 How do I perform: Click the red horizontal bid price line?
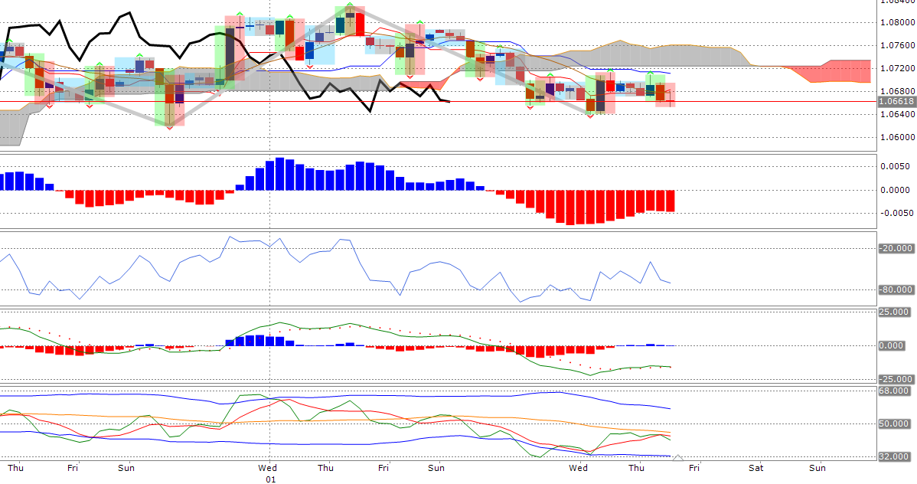click(765, 101)
